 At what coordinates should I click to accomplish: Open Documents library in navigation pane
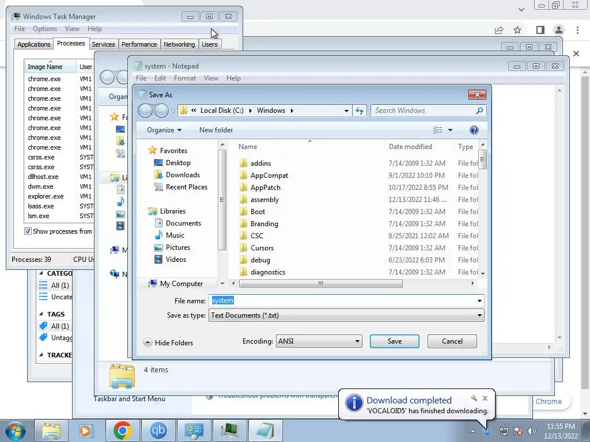click(x=183, y=223)
